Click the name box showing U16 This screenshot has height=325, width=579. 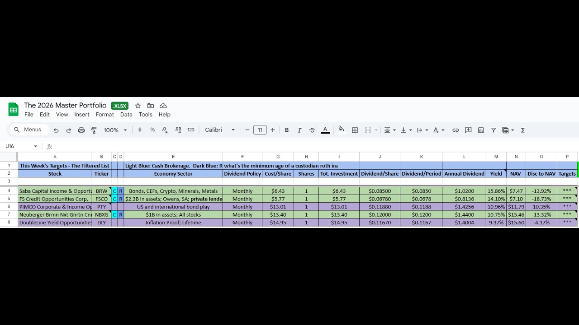(16, 146)
